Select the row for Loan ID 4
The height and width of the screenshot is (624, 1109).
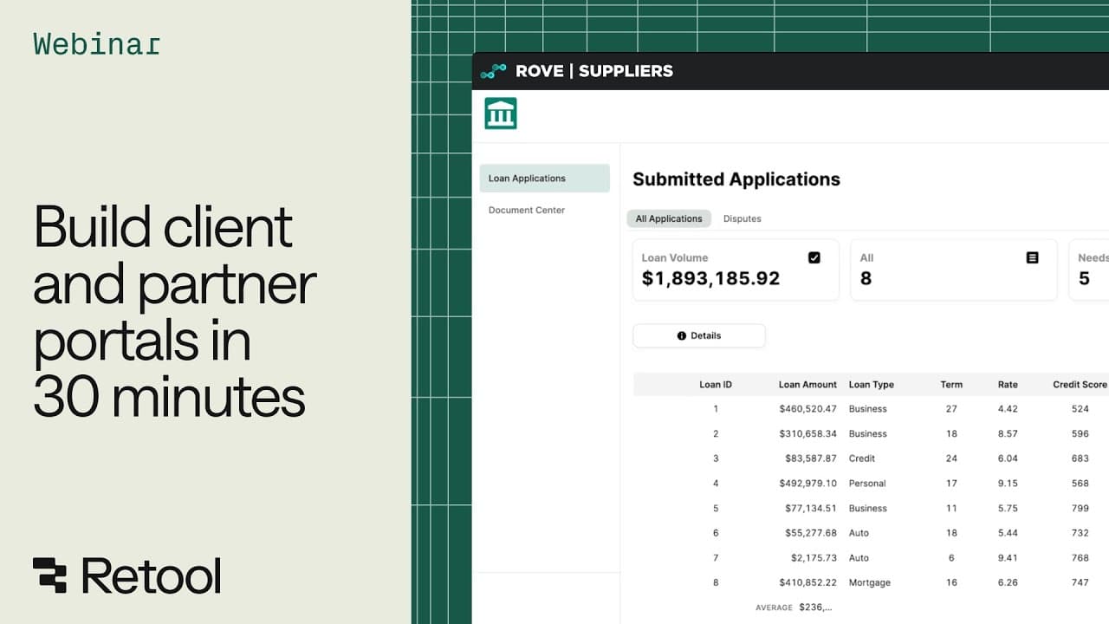866,483
